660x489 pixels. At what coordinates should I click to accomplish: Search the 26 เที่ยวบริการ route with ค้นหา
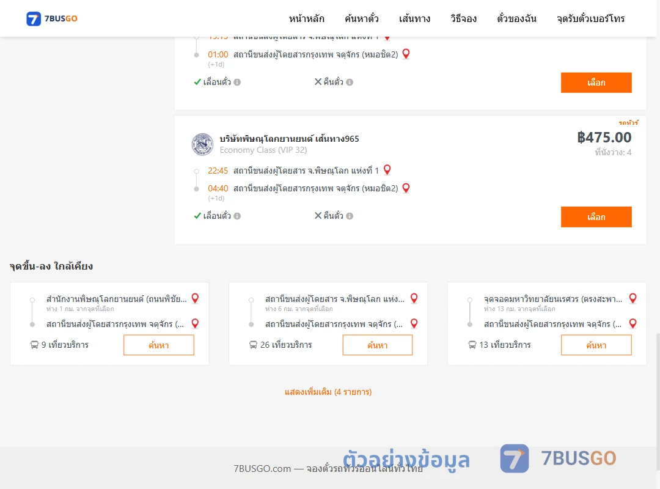click(x=378, y=345)
